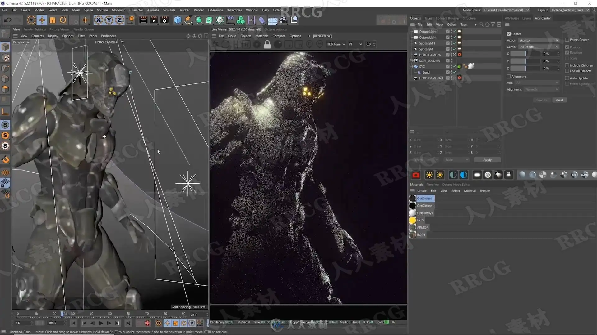This screenshot has height=335, width=597.
Task: Select the Move tool in top toolbar
Action: point(42,20)
